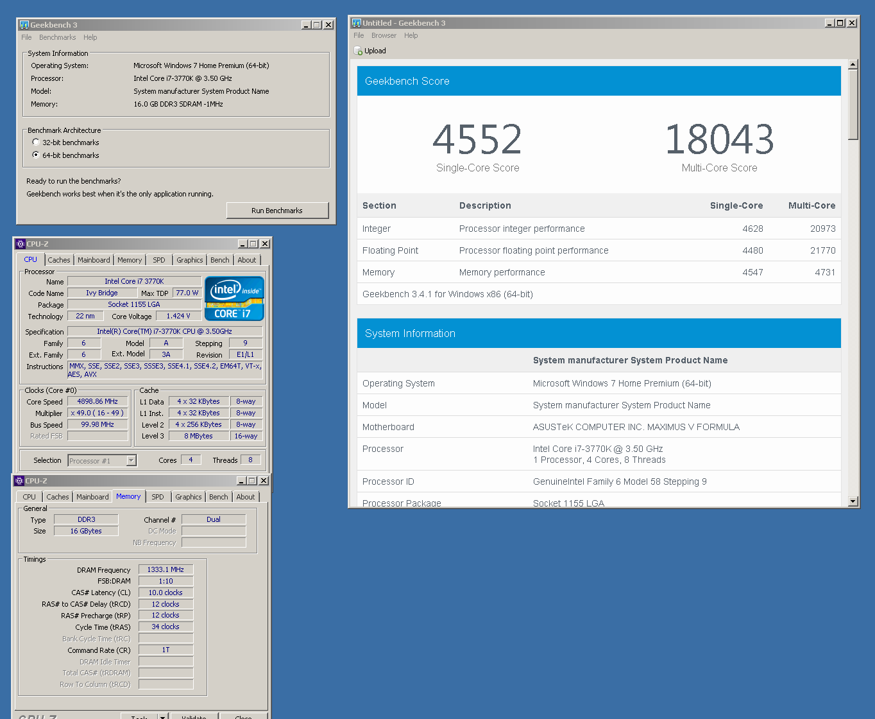The image size is (875, 719).
Task: Click the Level 3 cache value 8 MBytes
Action: click(x=198, y=436)
